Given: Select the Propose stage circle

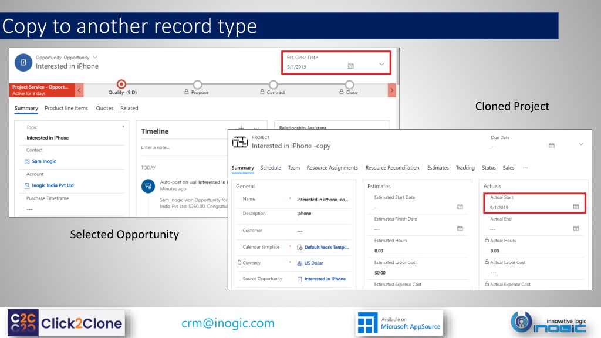Looking at the screenshot, I should click(197, 84).
